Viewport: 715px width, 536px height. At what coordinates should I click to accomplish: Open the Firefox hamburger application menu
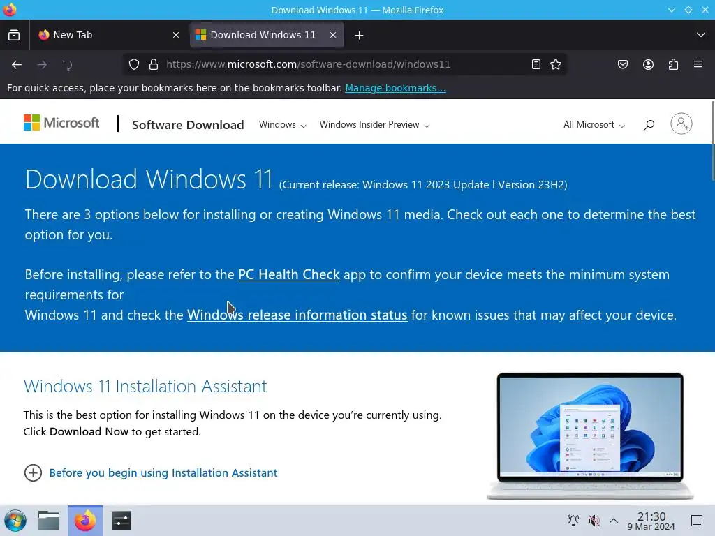(x=698, y=64)
